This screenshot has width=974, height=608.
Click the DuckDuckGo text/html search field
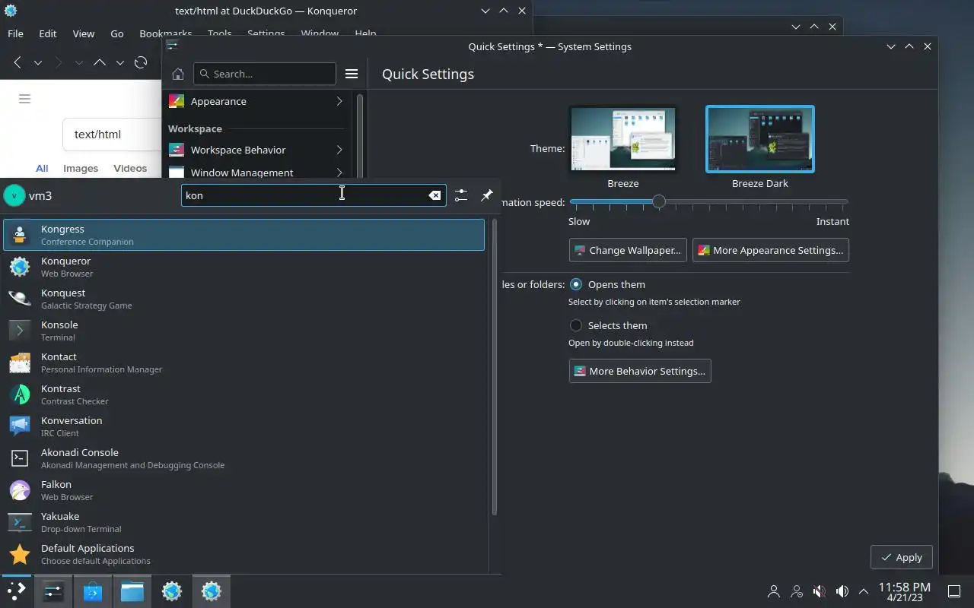pyautogui.click(x=113, y=135)
